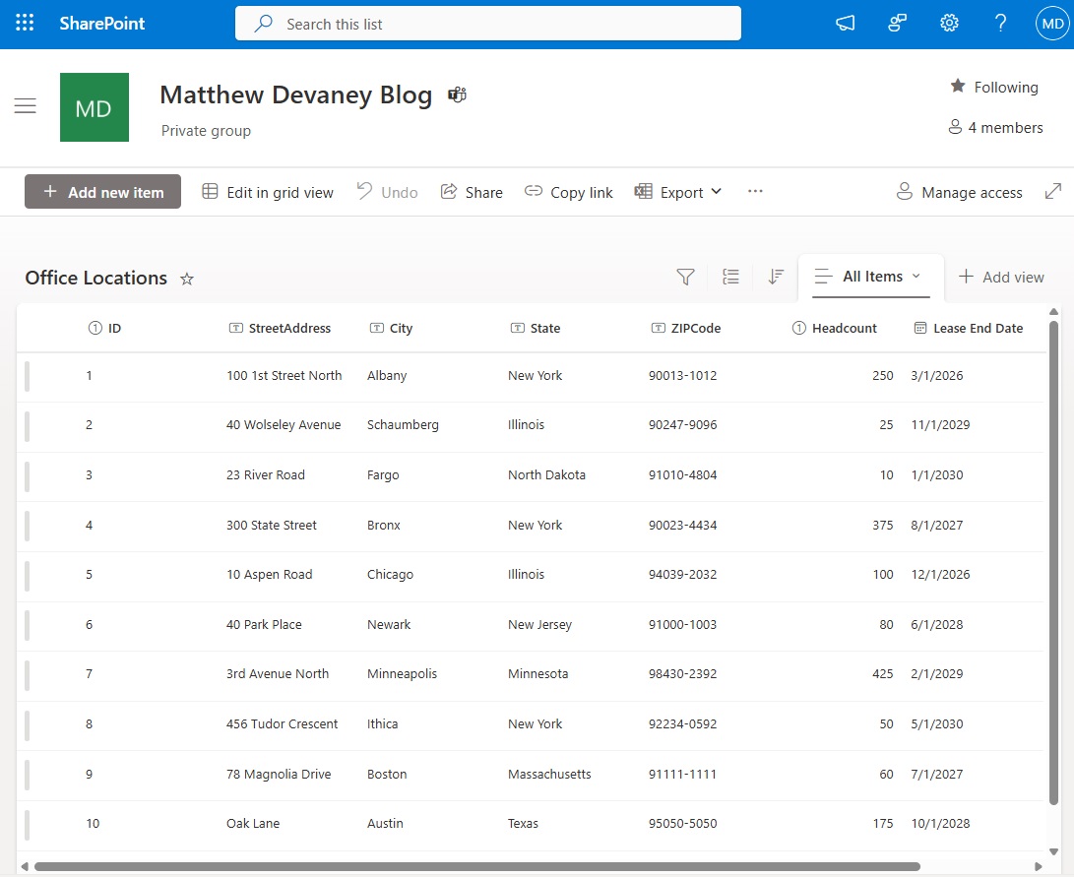Open the 4 members link
Viewport: 1074px width, 877px height.
(x=995, y=127)
